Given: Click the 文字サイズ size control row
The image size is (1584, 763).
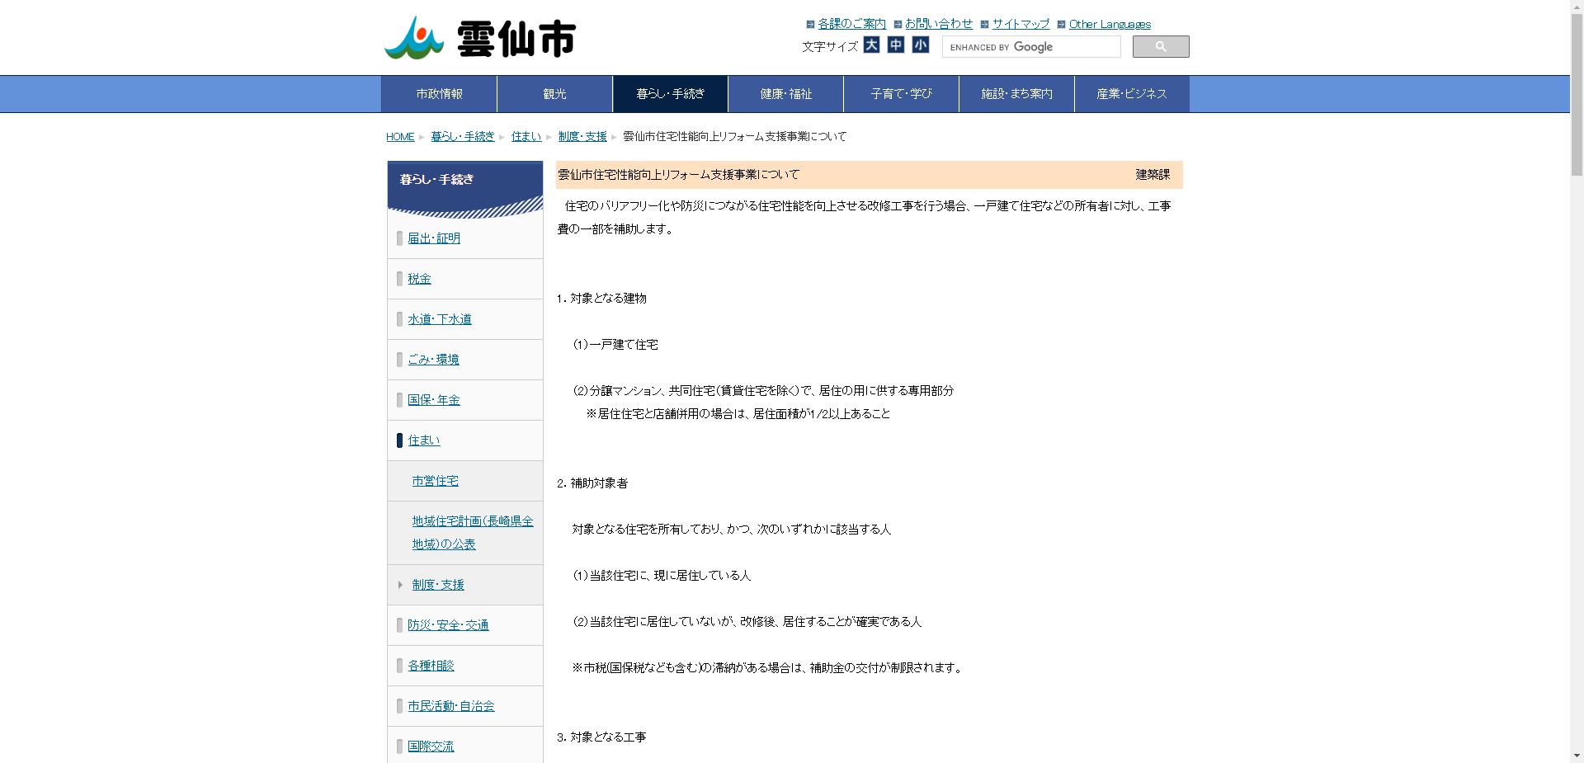Looking at the screenshot, I should pyautogui.click(x=829, y=45).
